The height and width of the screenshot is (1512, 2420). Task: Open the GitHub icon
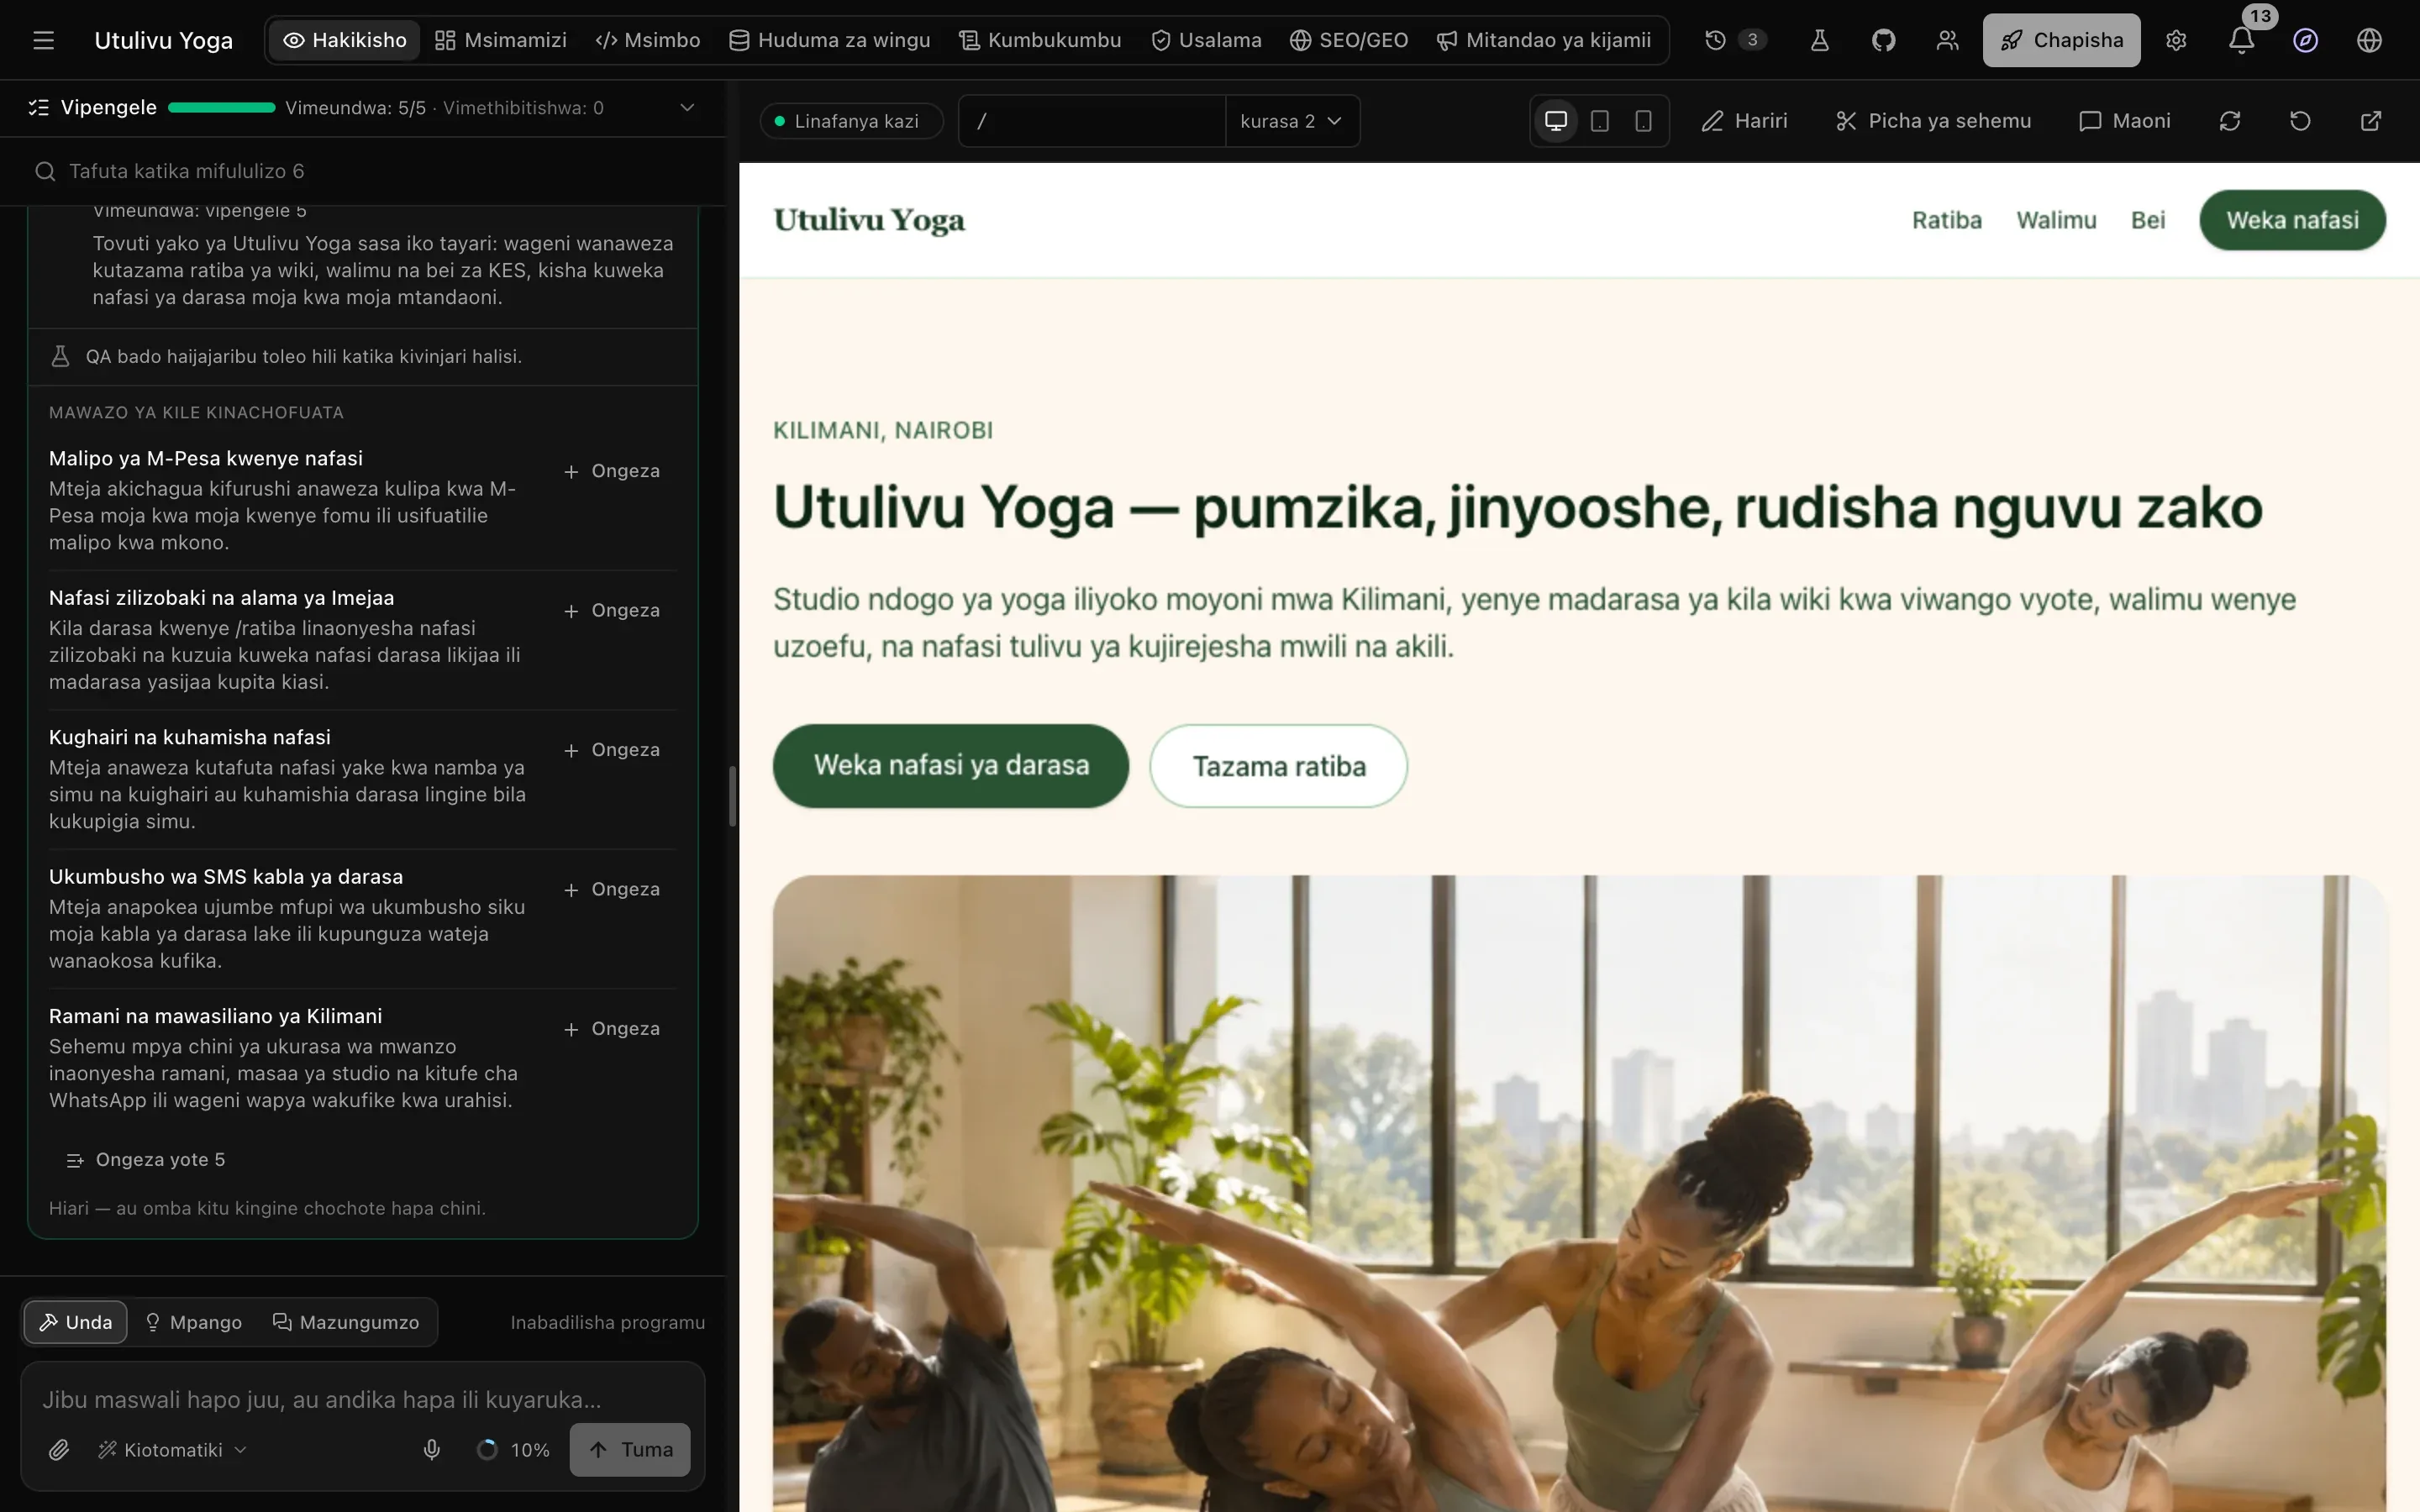click(x=1883, y=40)
